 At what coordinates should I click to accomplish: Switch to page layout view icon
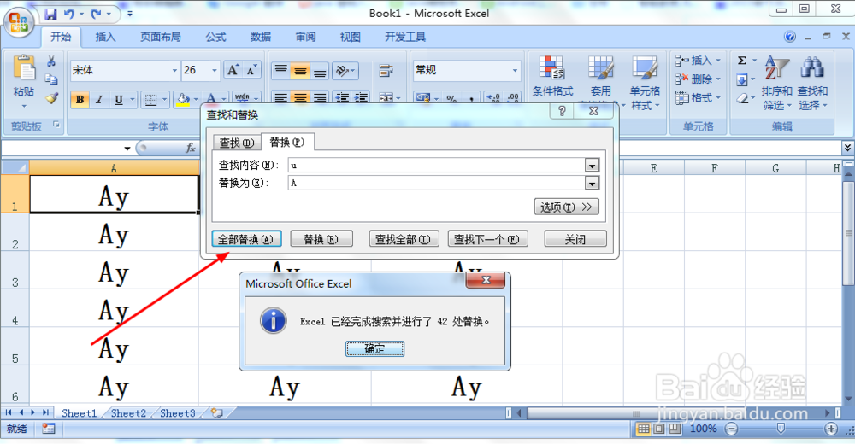pyautogui.click(x=659, y=429)
